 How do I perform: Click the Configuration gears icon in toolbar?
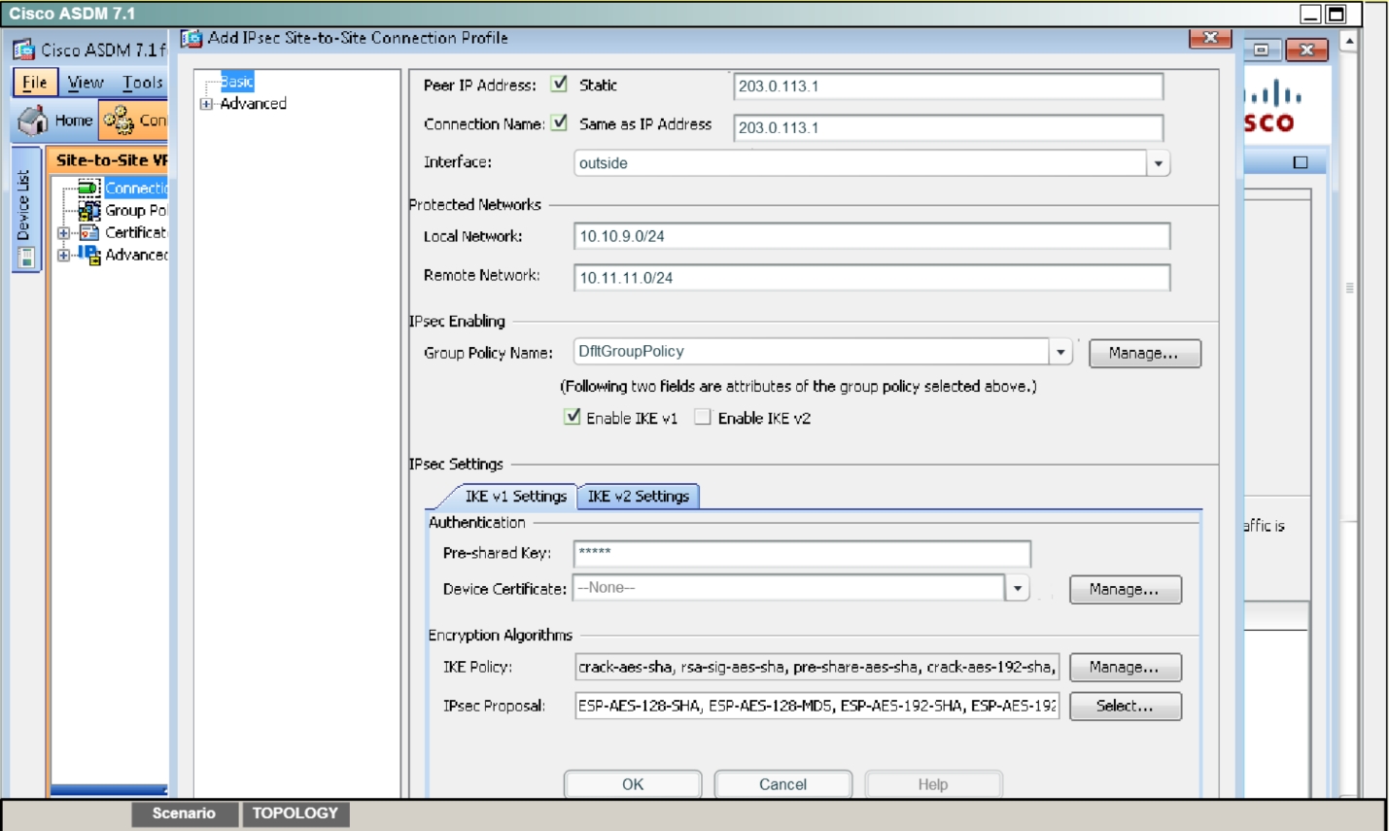[x=119, y=121]
